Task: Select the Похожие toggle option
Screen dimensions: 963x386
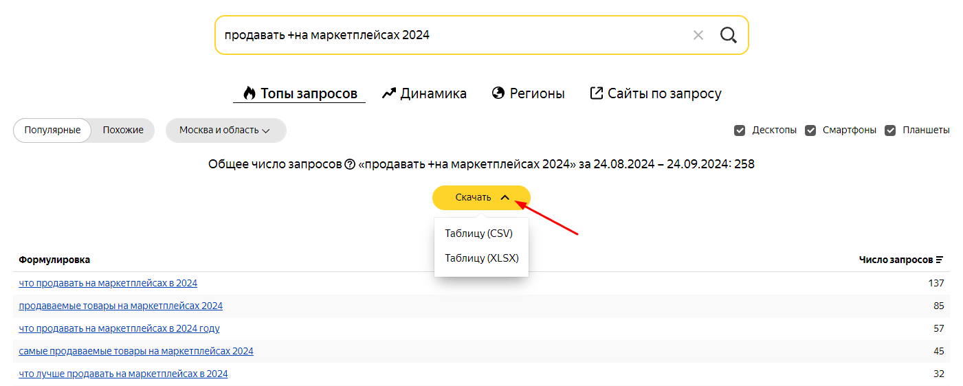Action: tap(123, 130)
